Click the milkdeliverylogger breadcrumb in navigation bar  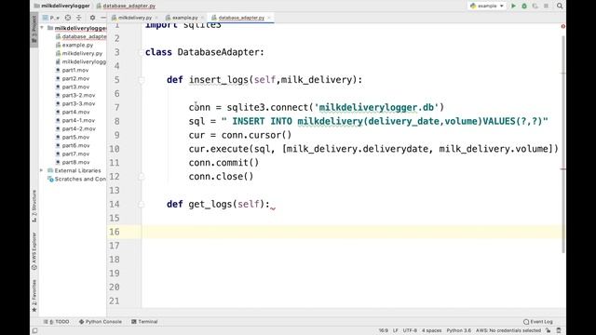pyautogui.click(x=62, y=7)
